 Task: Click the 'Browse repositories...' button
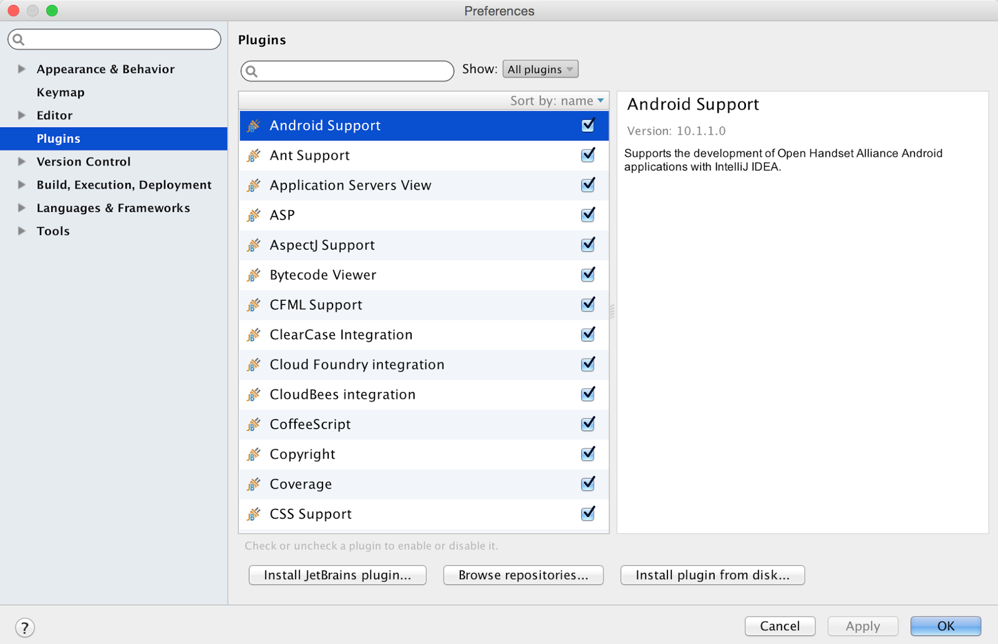point(523,575)
